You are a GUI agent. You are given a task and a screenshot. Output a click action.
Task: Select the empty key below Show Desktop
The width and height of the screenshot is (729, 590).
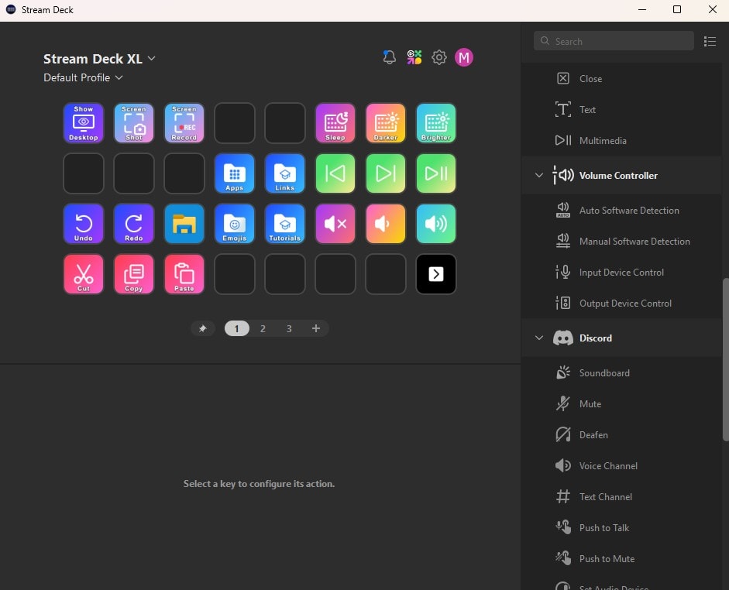[84, 173]
